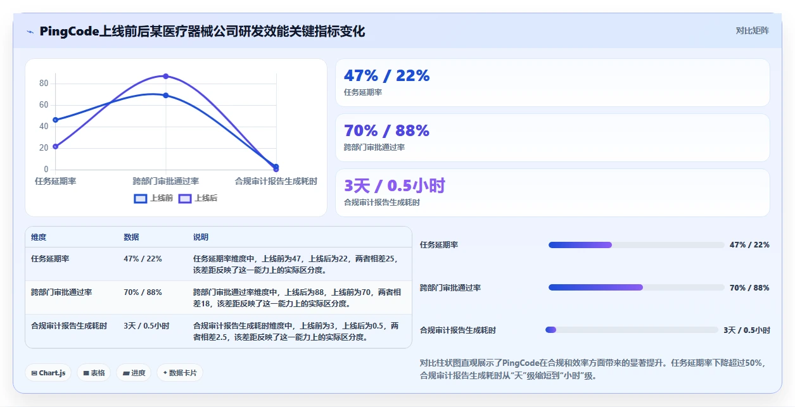The image size is (795, 407).
Task: Click the 任务延期率 progress bar
Action: tap(636, 245)
